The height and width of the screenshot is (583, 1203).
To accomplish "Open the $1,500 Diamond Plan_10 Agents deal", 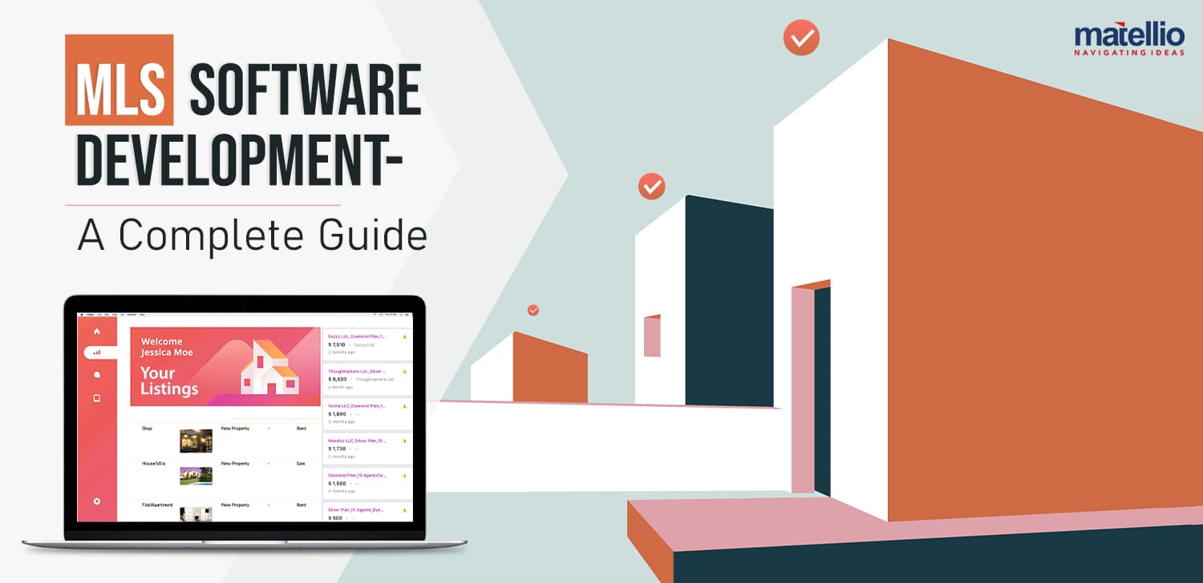I will click(x=356, y=475).
